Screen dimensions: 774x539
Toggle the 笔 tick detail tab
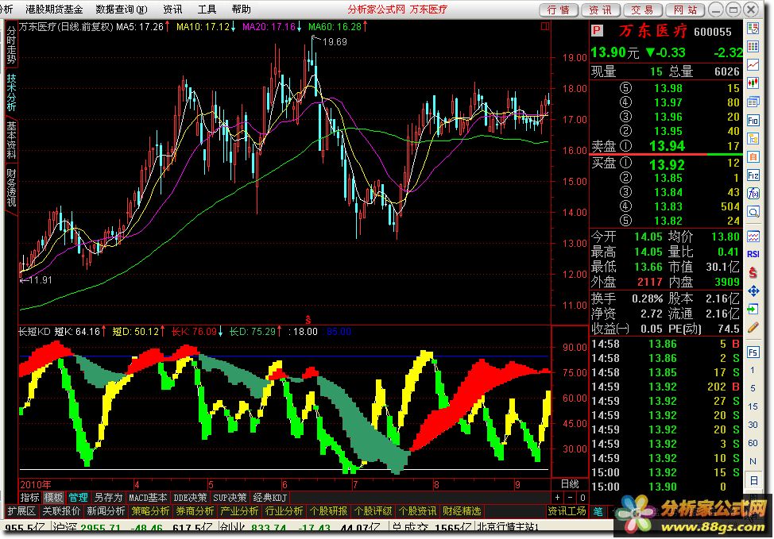(598, 511)
